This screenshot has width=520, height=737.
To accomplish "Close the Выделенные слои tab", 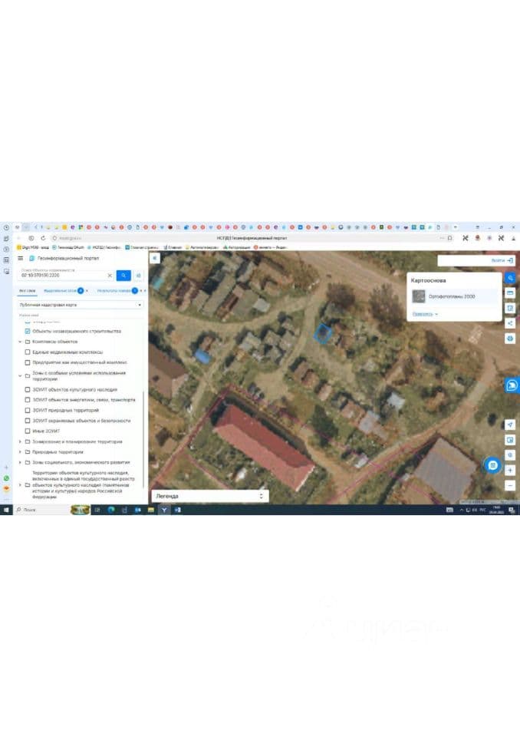I will 87,291.
